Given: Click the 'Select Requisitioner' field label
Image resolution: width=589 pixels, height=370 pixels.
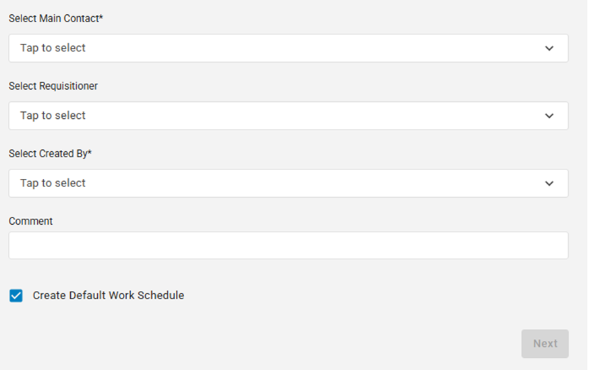Looking at the screenshot, I should [53, 86].
